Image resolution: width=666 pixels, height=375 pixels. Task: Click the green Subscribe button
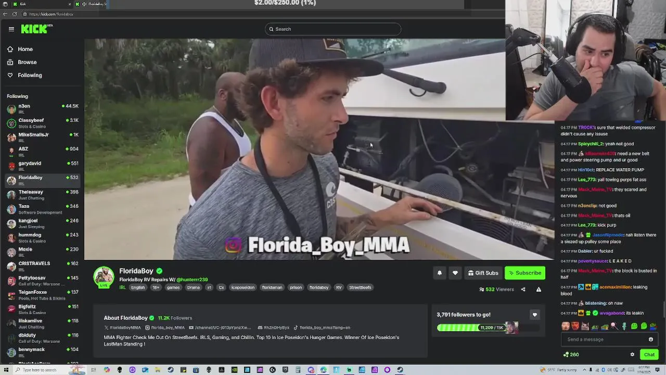525,273
